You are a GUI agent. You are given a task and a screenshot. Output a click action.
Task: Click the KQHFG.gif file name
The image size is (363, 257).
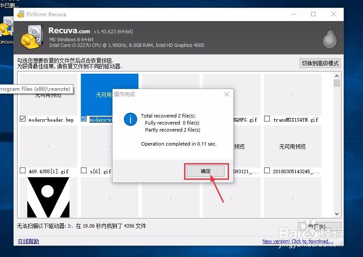tap(245, 120)
